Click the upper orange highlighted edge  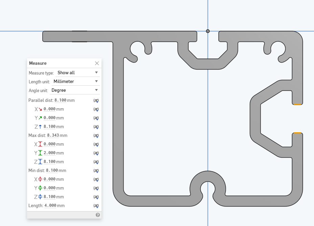tap(297, 105)
